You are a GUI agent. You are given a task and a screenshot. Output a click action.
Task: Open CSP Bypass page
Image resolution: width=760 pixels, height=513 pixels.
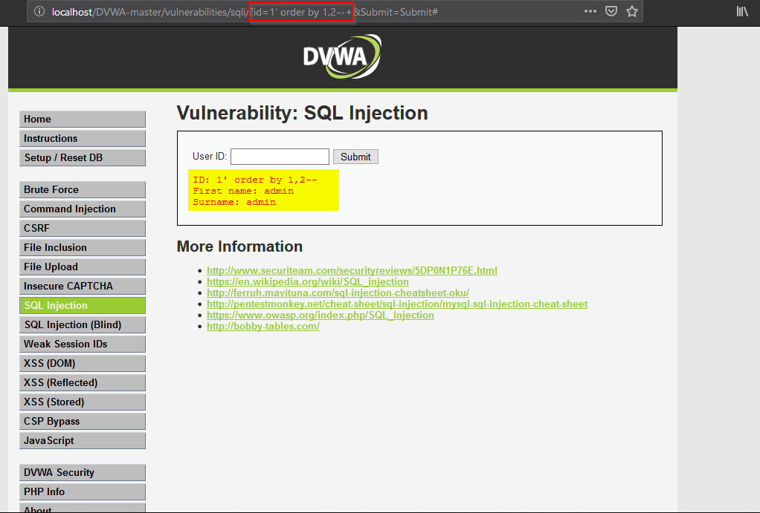click(83, 421)
